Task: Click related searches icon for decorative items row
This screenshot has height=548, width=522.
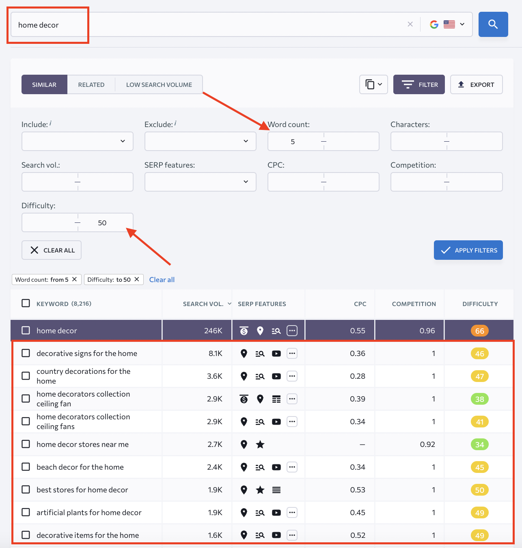Action: tap(260, 535)
